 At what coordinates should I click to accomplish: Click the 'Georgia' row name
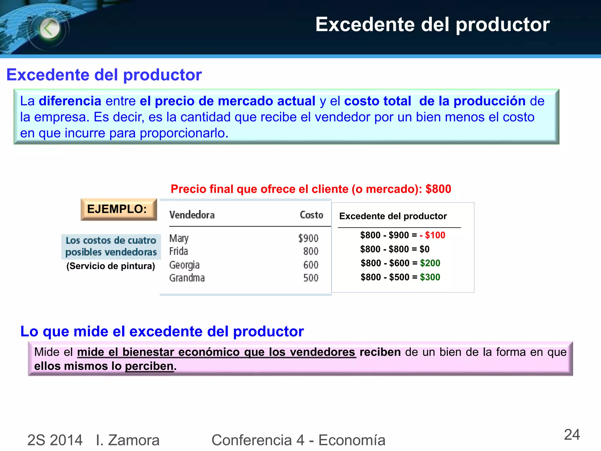(185, 265)
